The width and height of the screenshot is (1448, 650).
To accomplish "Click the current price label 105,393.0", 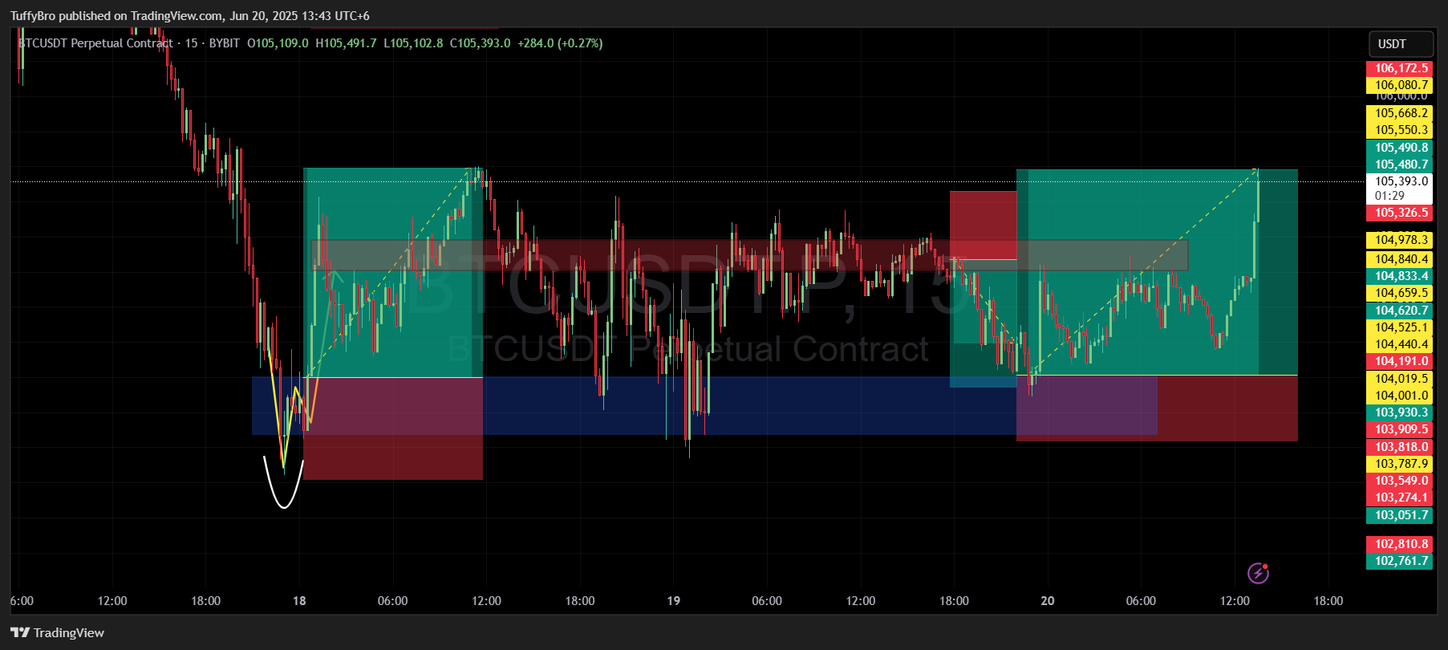I will point(1399,181).
